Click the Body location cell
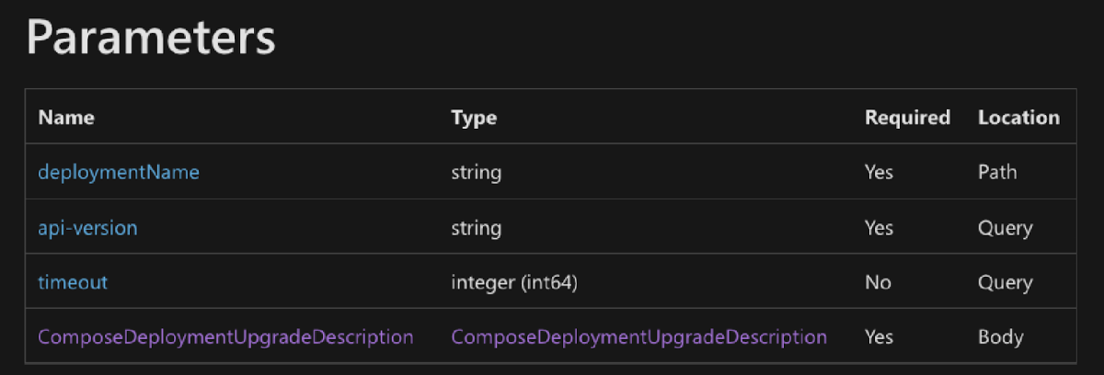Viewport: 1104px width, 375px height. [x=1000, y=337]
